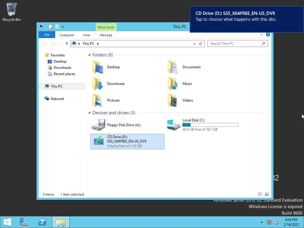Open Help with the question mark icon
Viewport: 304px width, 228px height.
tap(268, 34)
